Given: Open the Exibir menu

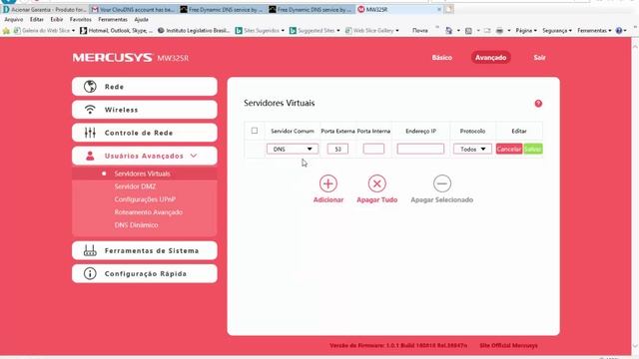Looking at the screenshot, I should click(x=57, y=20).
